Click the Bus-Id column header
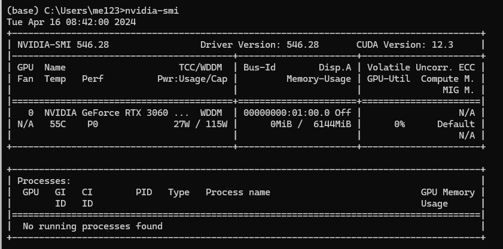The height and width of the screenshot is (249, 503). [260, 67]
